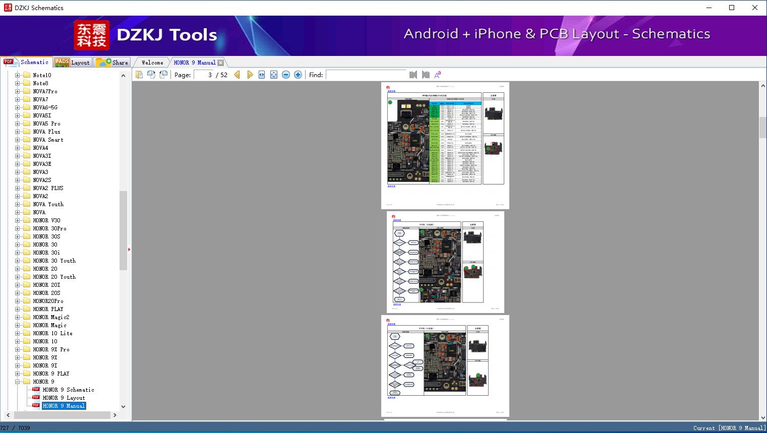767x433 pixels.
Task: Click the tree scroll right arrow
Action: click(x=115, y=415)
